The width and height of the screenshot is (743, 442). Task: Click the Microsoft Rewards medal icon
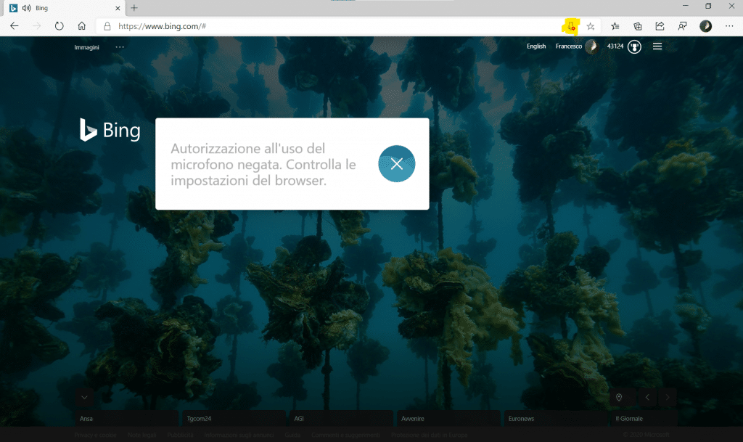tap(634, 46)
